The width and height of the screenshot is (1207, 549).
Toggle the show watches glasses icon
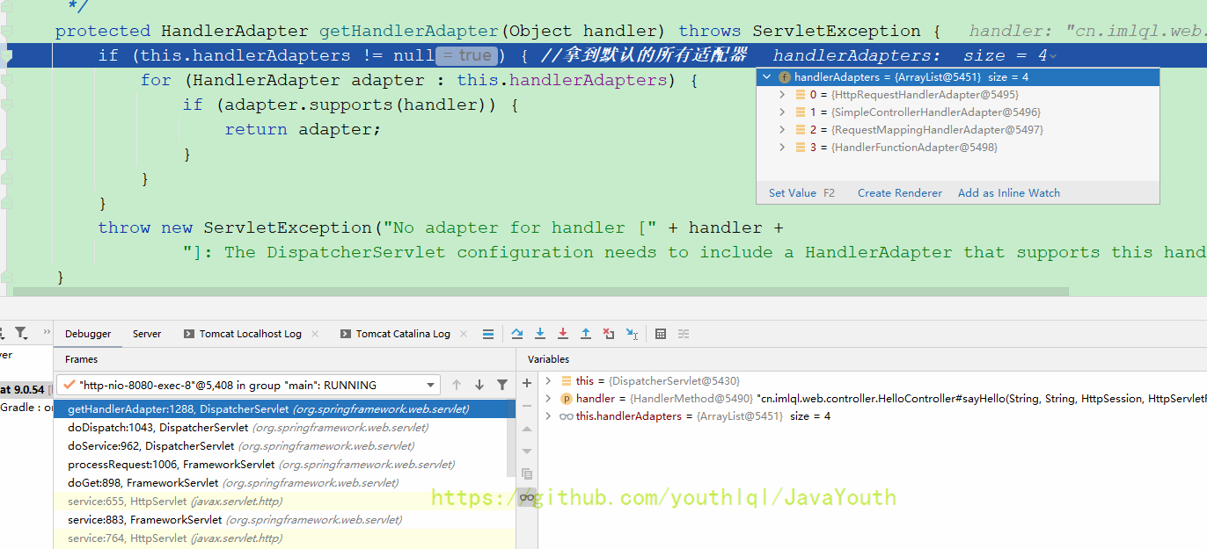pyautogui.click(x=527, y=497)
